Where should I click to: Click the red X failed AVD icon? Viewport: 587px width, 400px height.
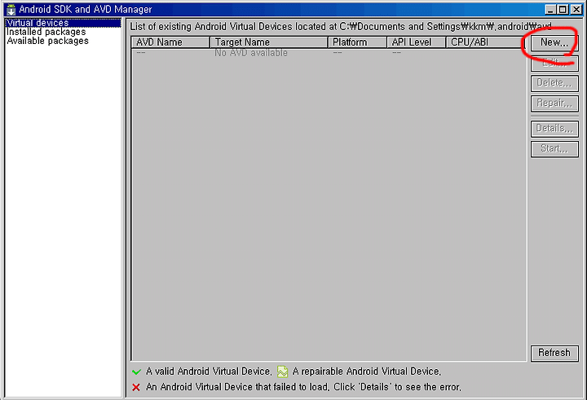tap(136, 387)
